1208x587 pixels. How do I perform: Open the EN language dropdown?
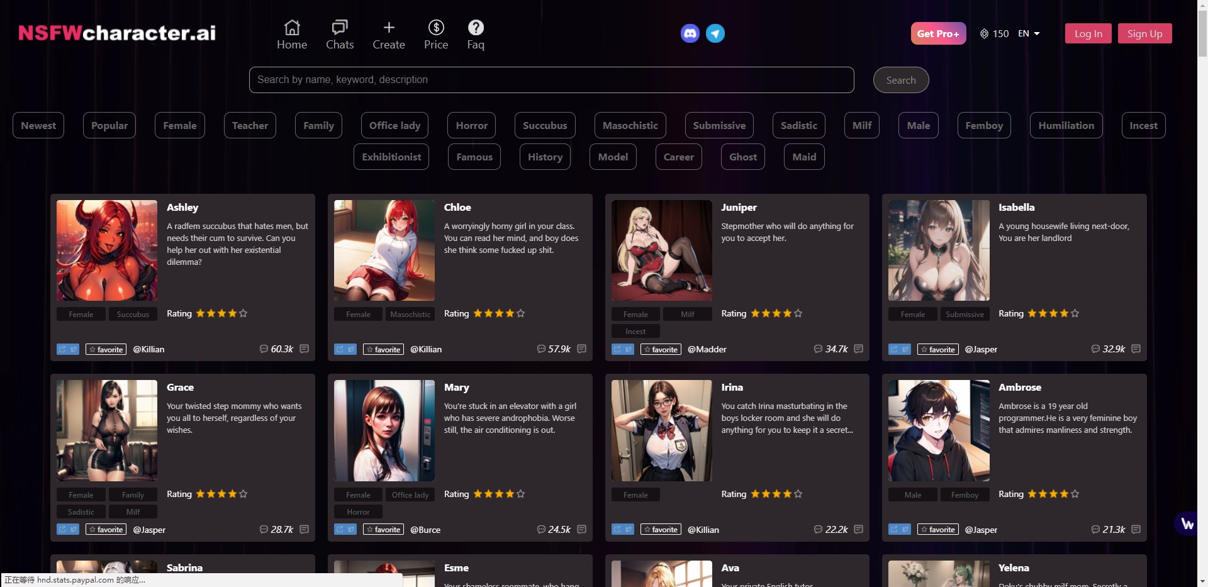click(x=1029, y=33)
